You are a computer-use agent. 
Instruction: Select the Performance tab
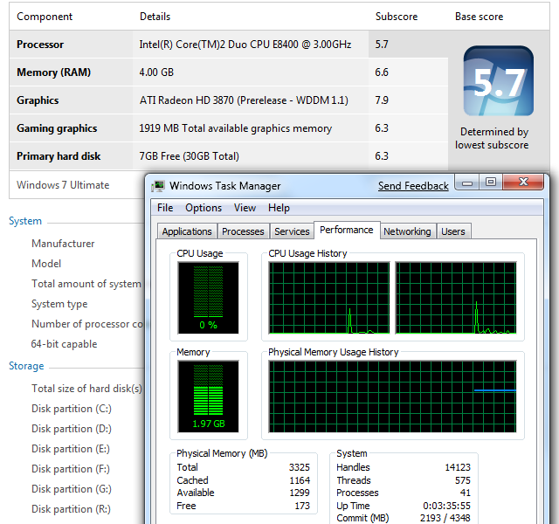tap(347, 230)
